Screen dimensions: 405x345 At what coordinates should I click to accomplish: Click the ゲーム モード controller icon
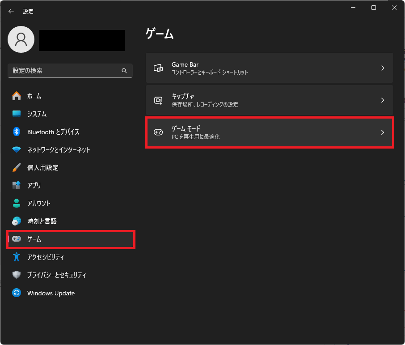tap(158, 132)
